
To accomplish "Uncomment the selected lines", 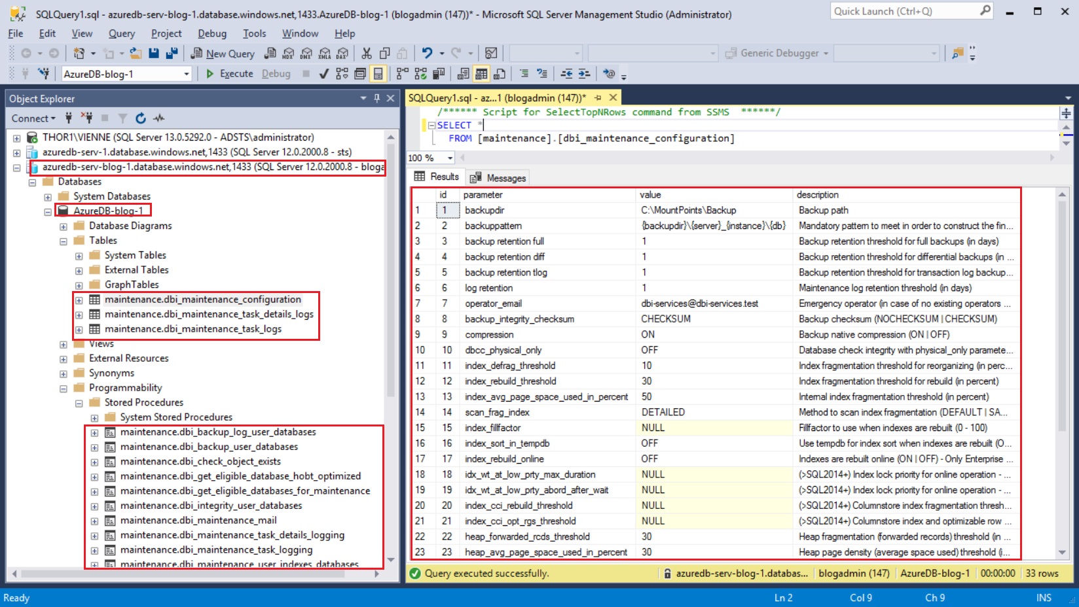I will click(542, 74).
